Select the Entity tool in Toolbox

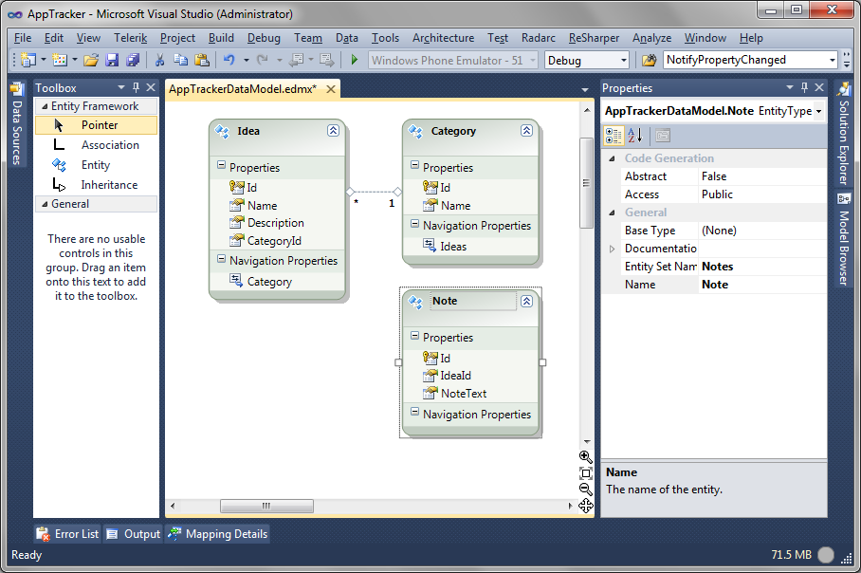pos(96,165)
